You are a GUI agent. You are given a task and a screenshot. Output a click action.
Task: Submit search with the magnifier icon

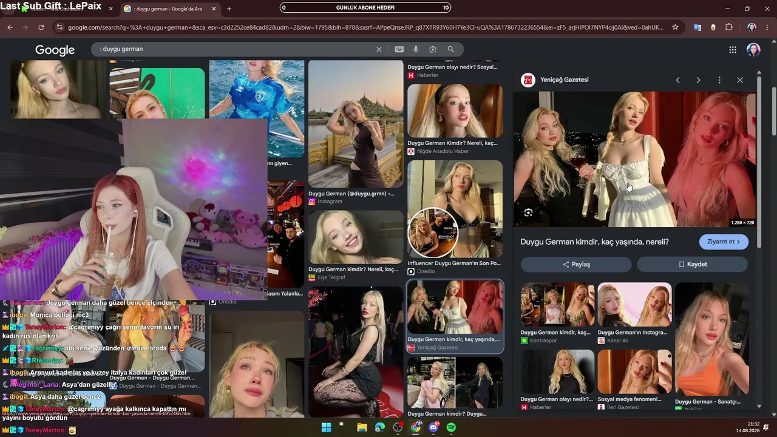450,49
